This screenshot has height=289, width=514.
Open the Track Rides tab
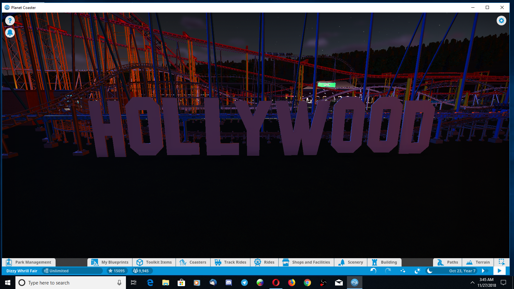coord(230,262)
